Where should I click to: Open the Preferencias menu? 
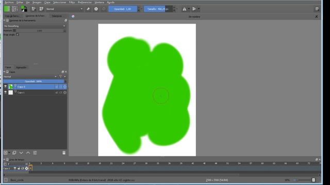[85, 3]
